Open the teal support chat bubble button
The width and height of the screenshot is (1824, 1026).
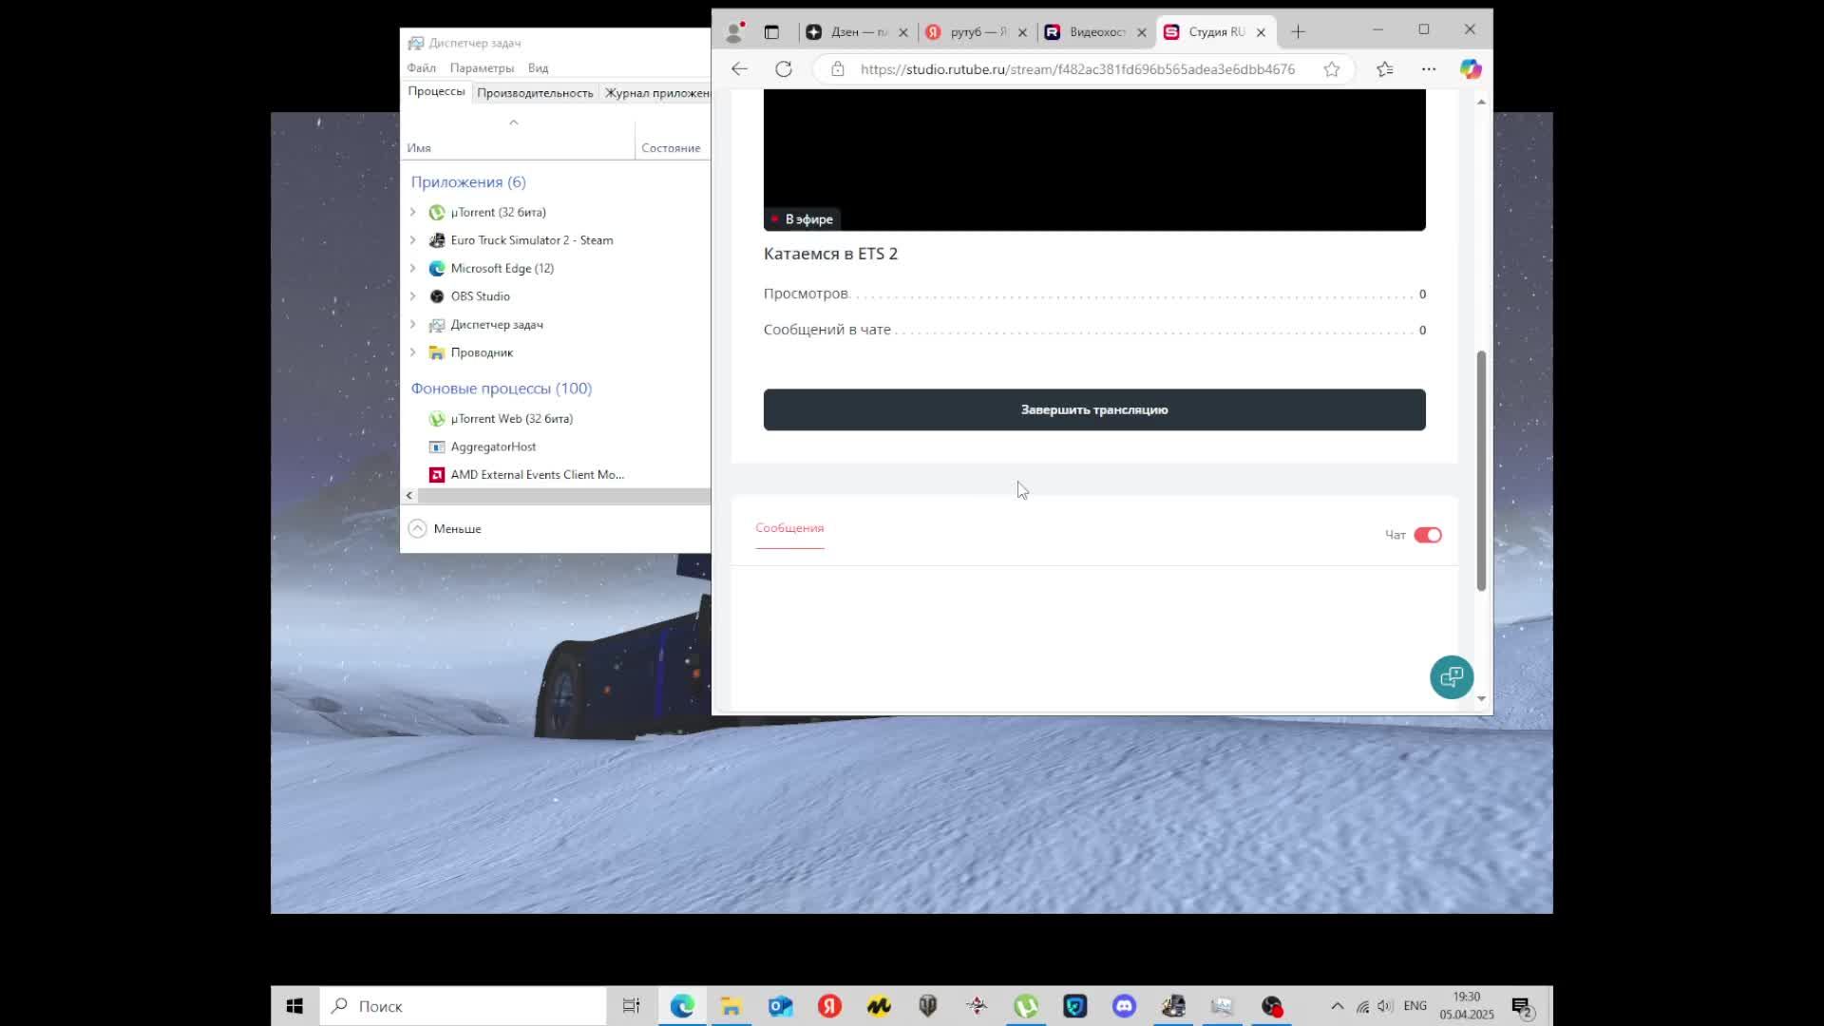coord(1451,677)
